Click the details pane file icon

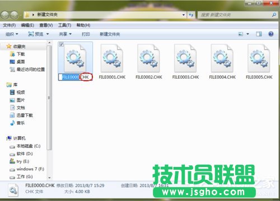(13, 190)
